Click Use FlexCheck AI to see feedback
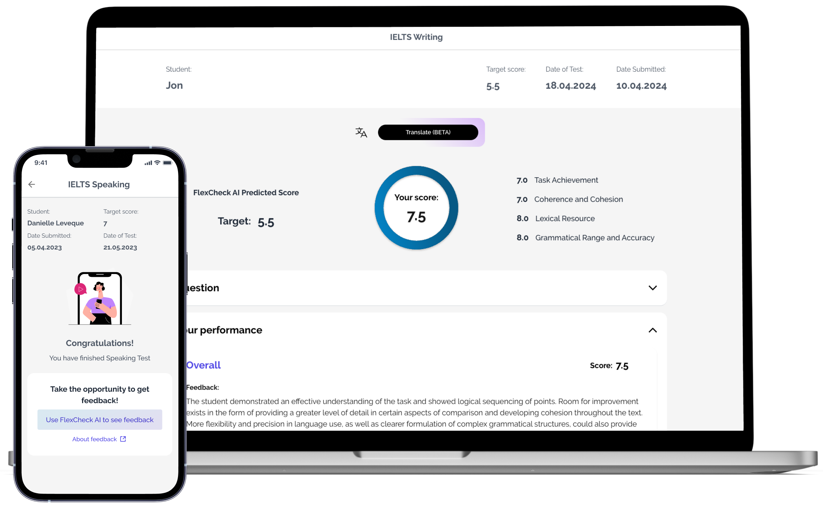 (x=99, y=420)
